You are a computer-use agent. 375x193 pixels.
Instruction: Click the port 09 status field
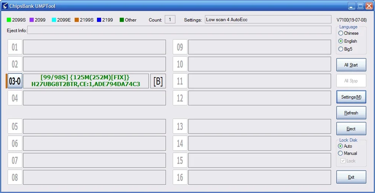[x=260, y=47]
